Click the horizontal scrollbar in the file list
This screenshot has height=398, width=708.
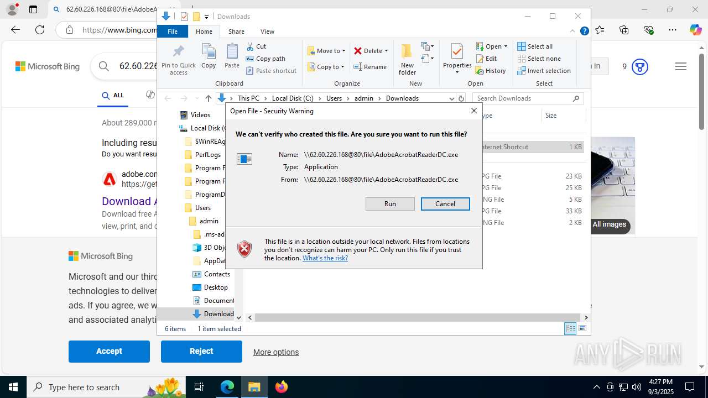[x=418, y=317]
